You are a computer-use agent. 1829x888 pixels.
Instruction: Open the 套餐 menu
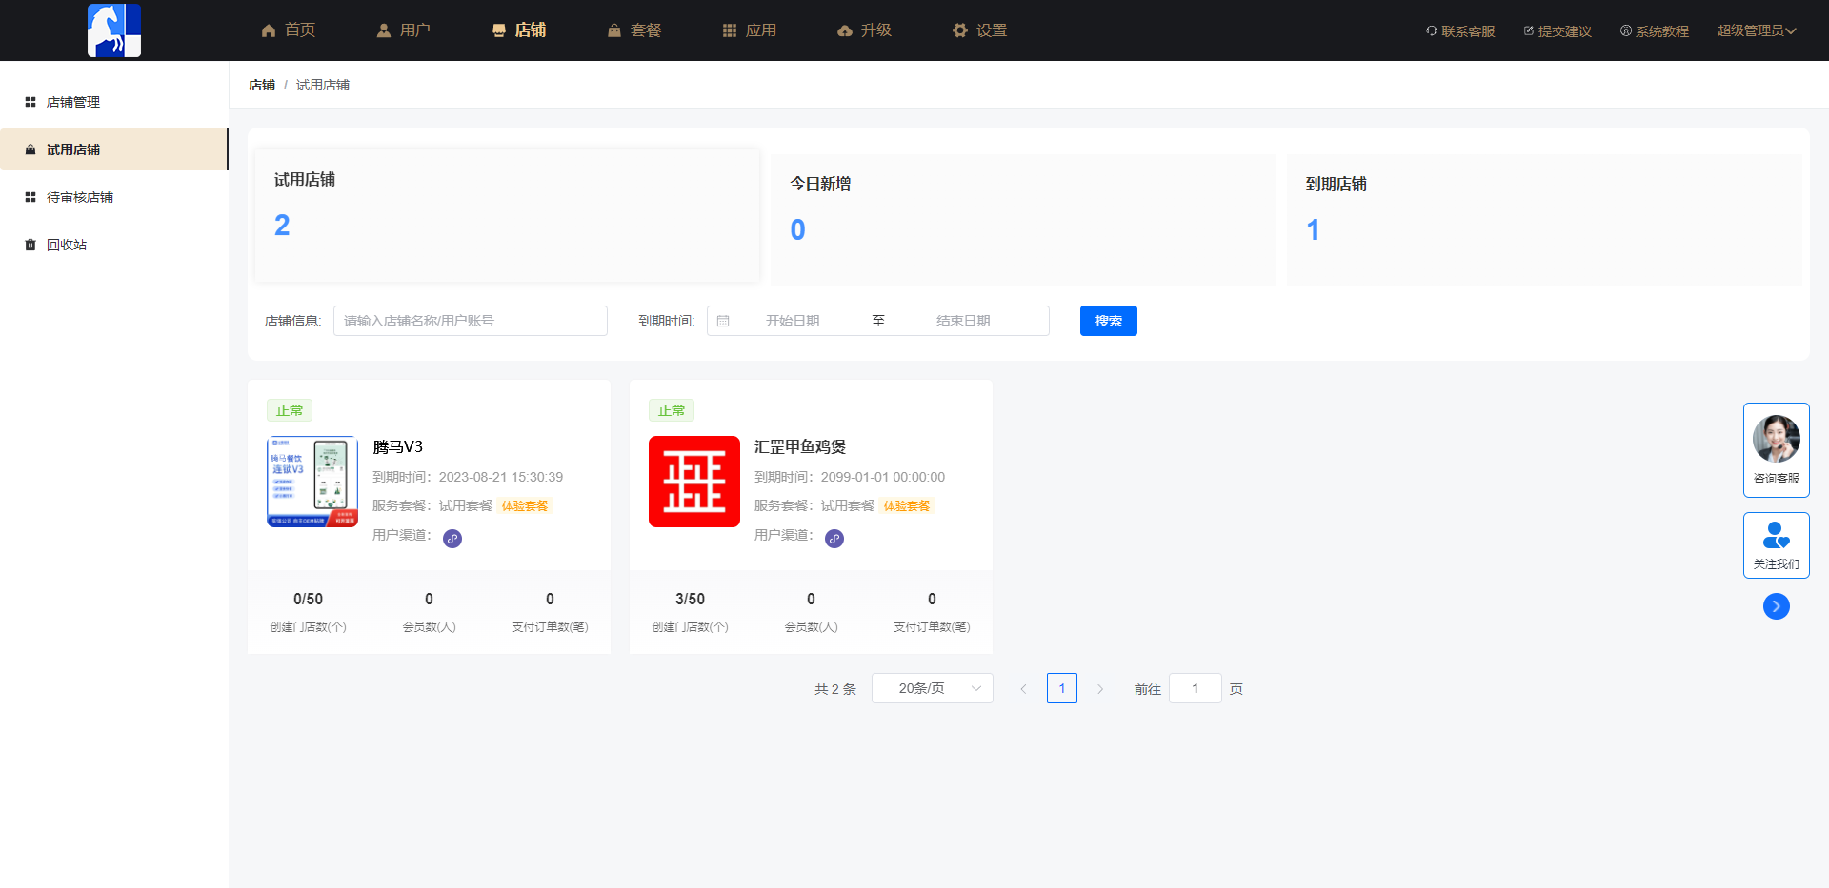click(x=633, y=30)
